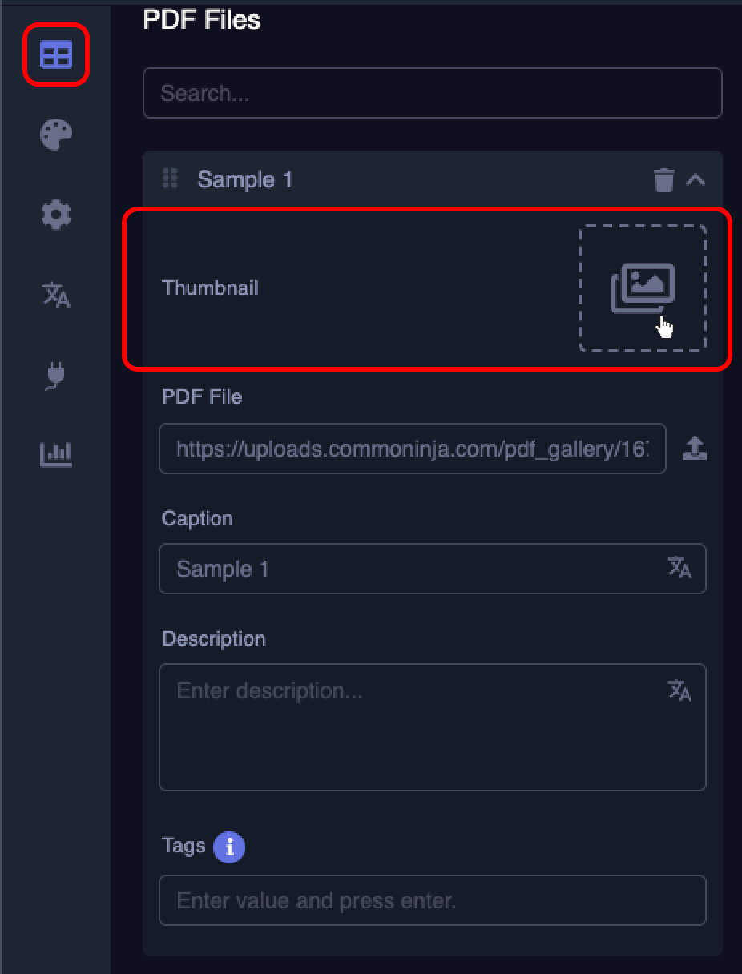Delete Sample 1 with trash icon
This screenshot has width=742, height=974.
coord(664,180)
